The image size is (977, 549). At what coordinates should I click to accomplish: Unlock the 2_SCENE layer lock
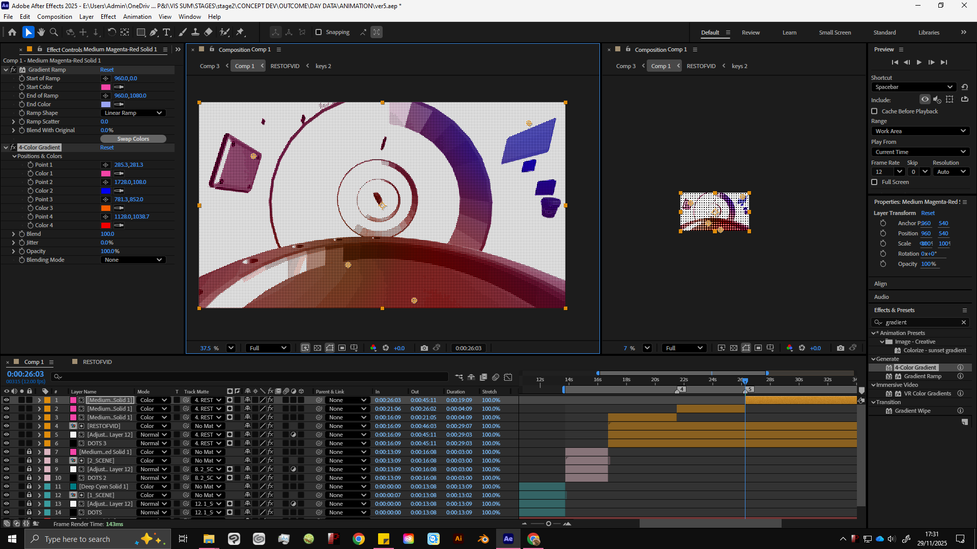[30, 461]
